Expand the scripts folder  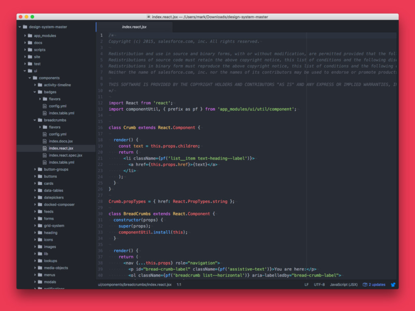[x=25, y=50]
